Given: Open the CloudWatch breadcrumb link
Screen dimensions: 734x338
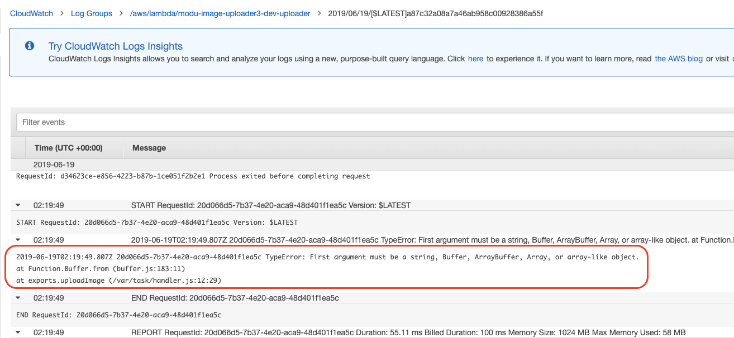Looking at the screenshot, I should click(31, 13).
